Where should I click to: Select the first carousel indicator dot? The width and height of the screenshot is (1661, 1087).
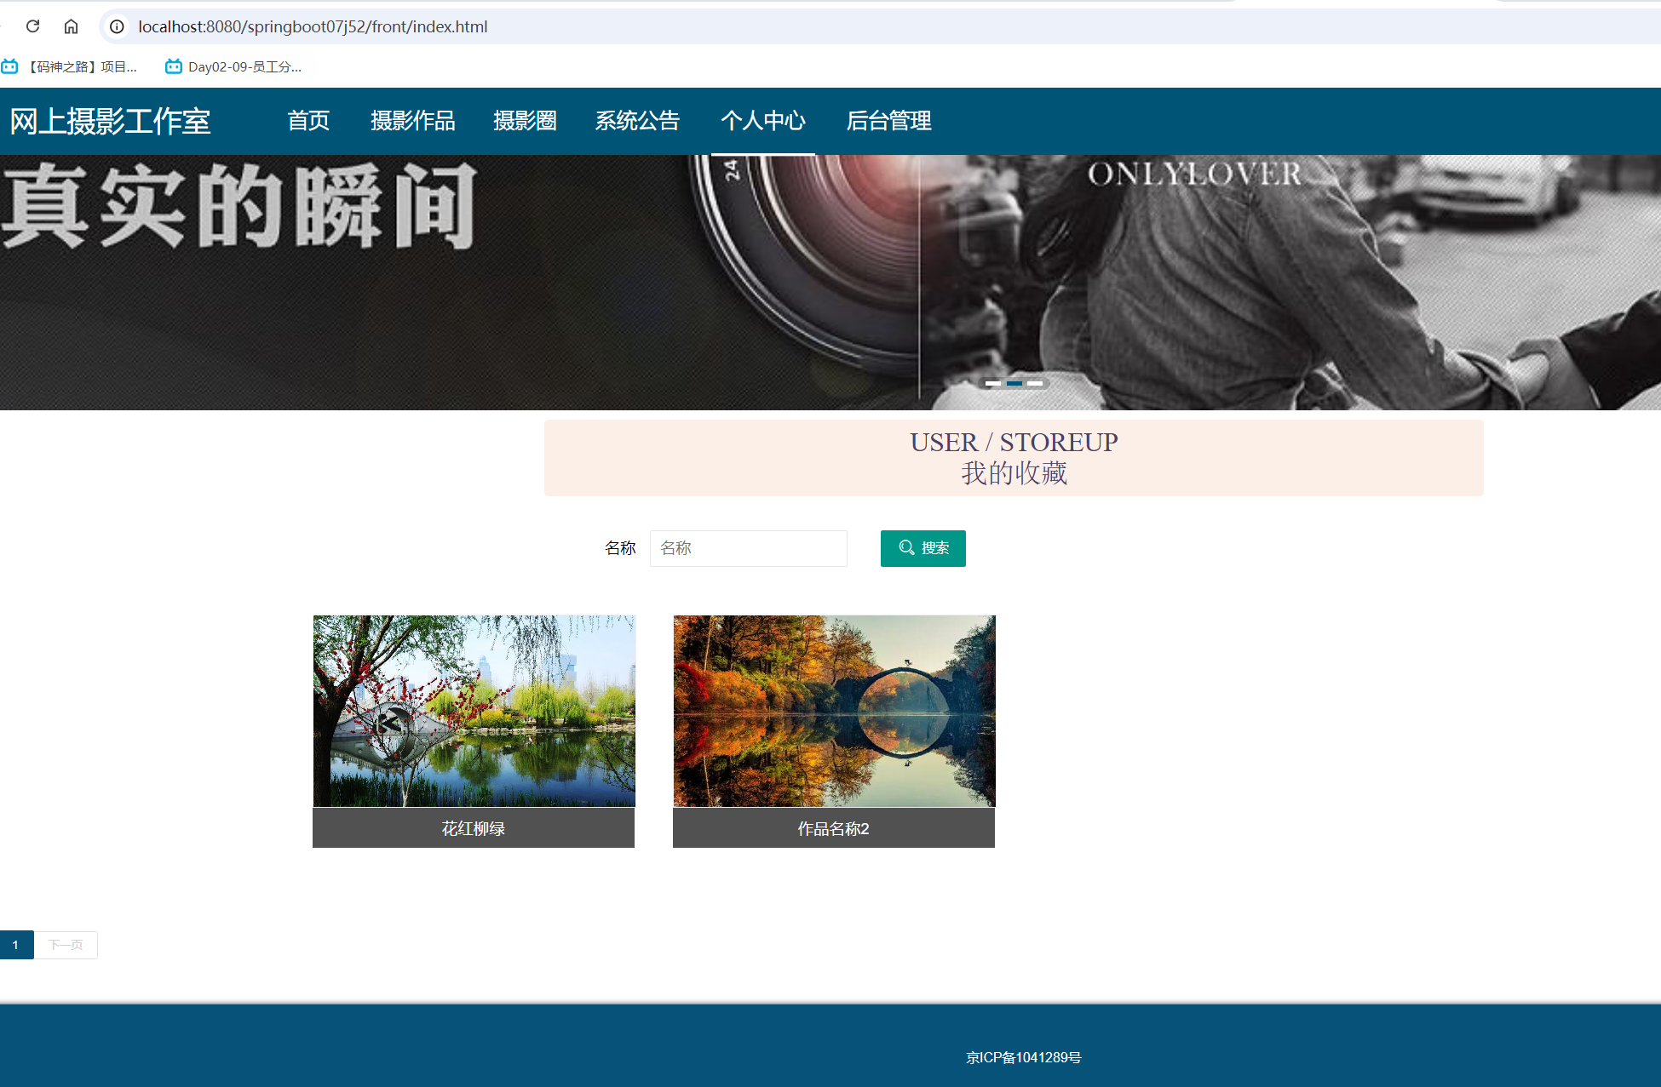tap(993, 384)
